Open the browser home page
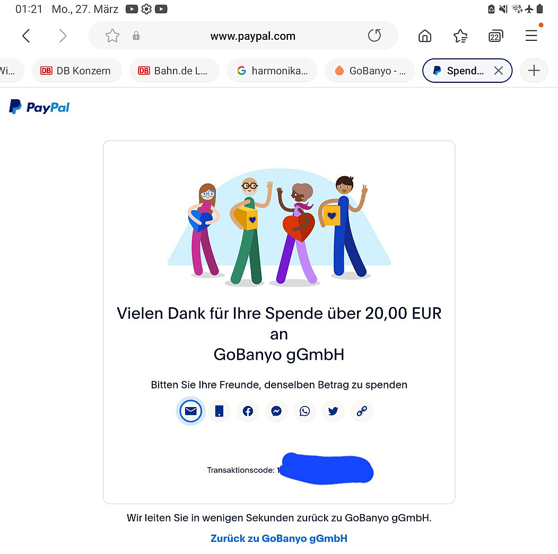 (424, 36)
